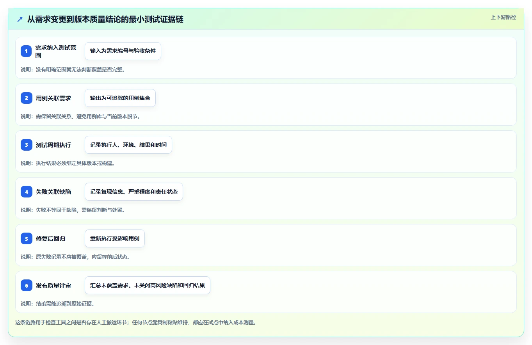
Task: Click the step title 测试周期执行
Action: (x=53, y=145)
